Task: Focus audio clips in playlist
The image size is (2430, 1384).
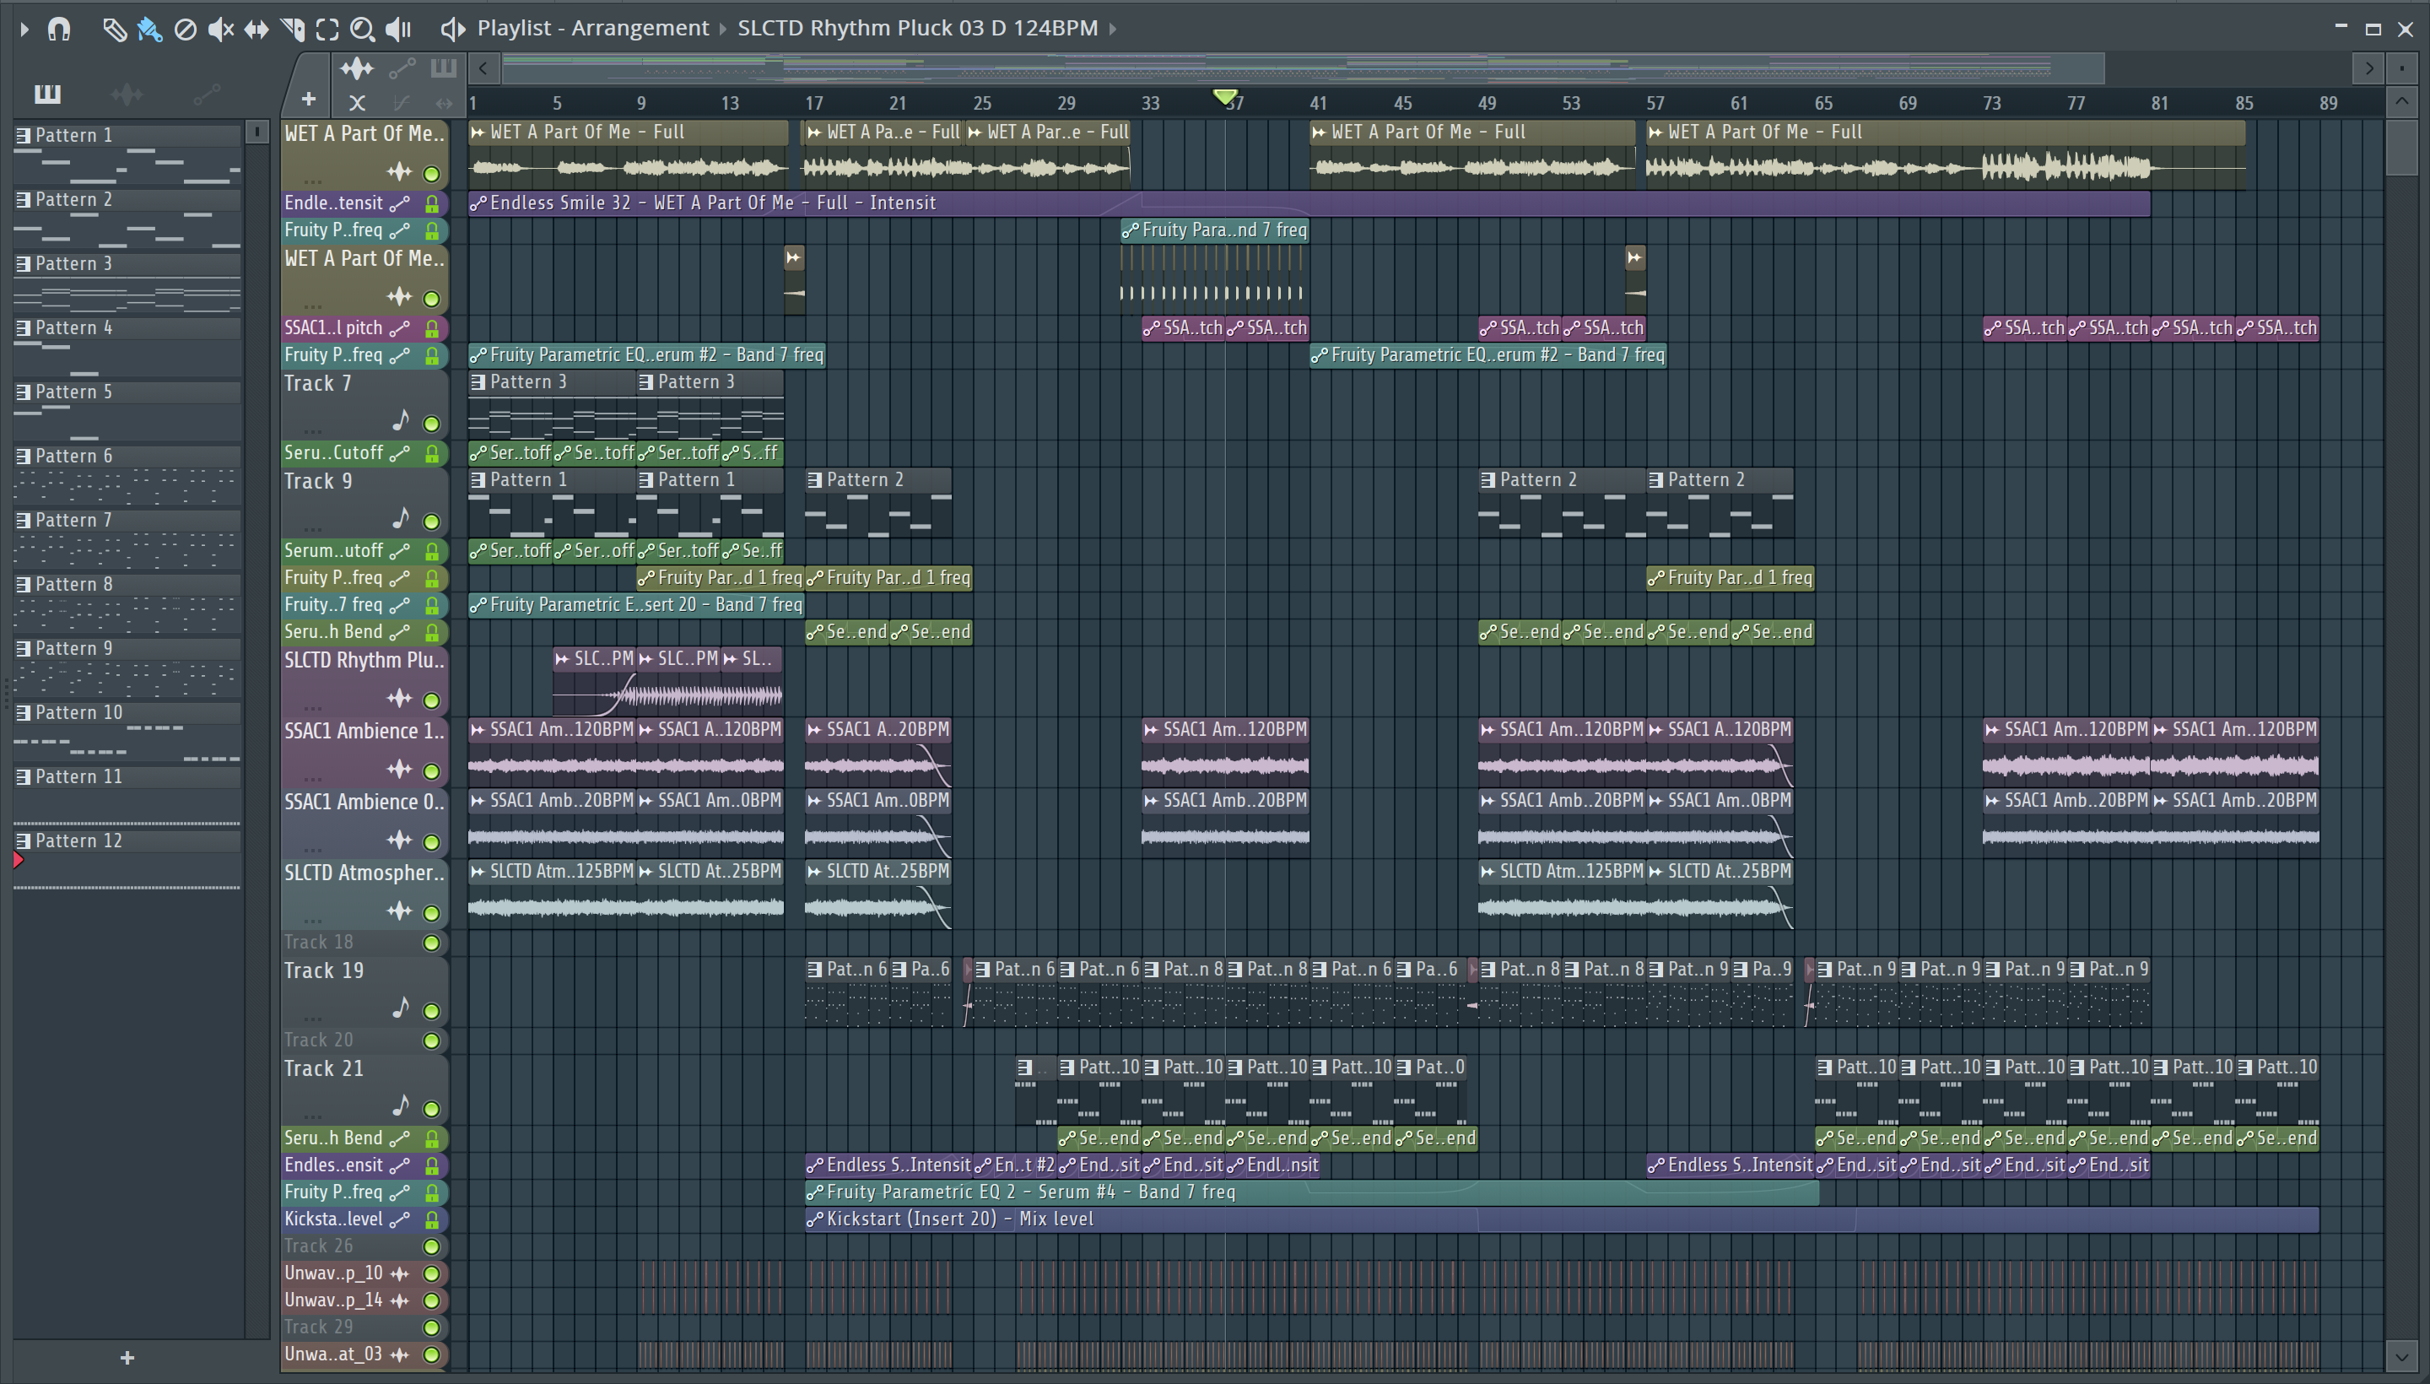Action: click(356, 68)
